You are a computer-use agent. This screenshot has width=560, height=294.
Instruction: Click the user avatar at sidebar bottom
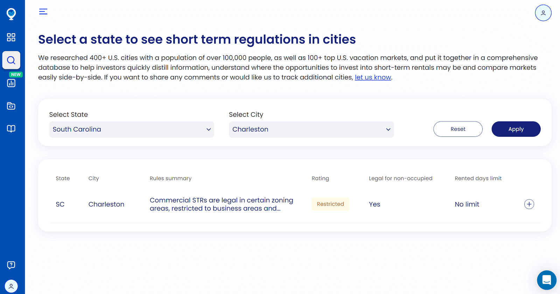(x=11, y=286)
